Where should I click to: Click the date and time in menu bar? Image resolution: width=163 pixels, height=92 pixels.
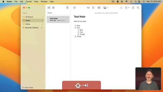[154, 2]
